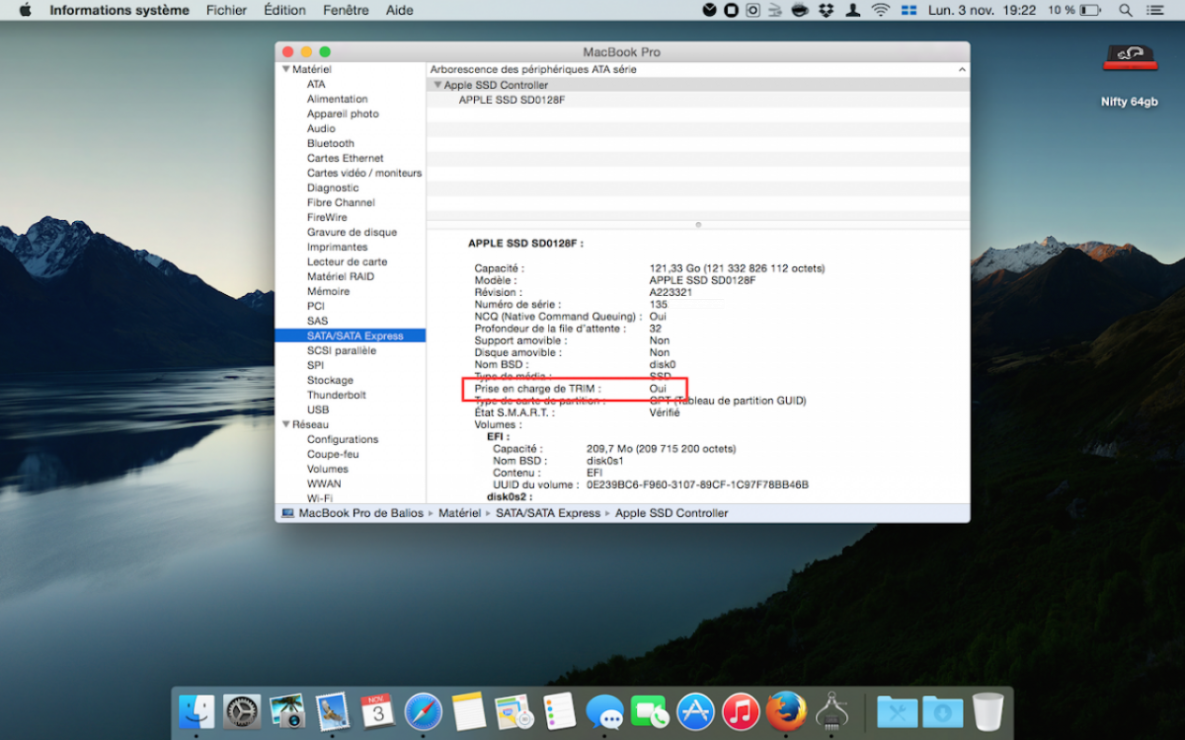The height and width of the screenshot is (740, 1185).
Task: Click the État S.M.A.R.T. Vérifié value
Action: 665,412
